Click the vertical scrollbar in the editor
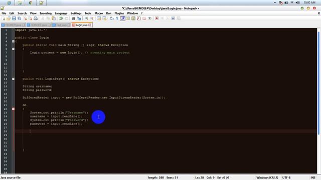Screen dimensions: 321x180 click(x=319, y=83)
